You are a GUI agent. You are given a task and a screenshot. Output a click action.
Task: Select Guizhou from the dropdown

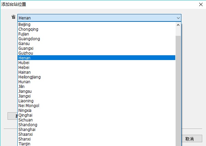pos(26,53)
